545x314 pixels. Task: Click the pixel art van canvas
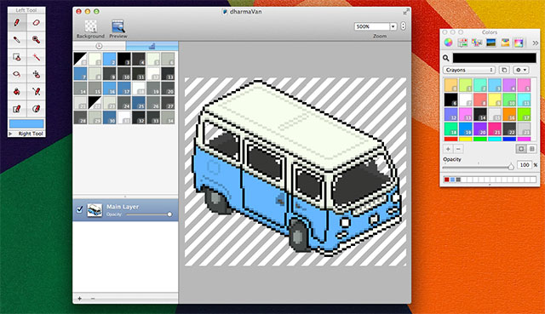[x=295, y=172]
